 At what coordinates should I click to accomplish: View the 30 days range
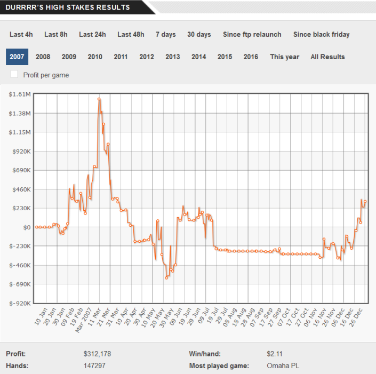tap(199, 34)
